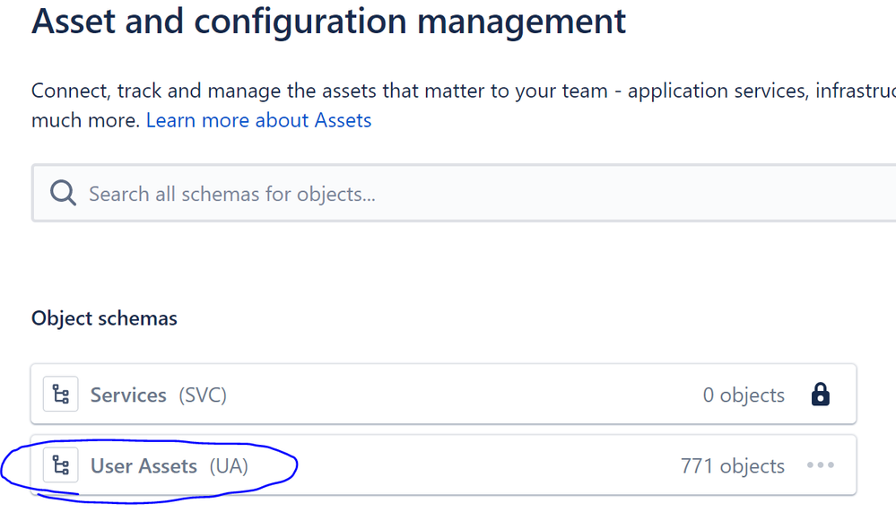This screenshot has width=896, height=521.
Task: Click the 0 objects count on Services
Action: pyautogui.click(x=744, y=395)
